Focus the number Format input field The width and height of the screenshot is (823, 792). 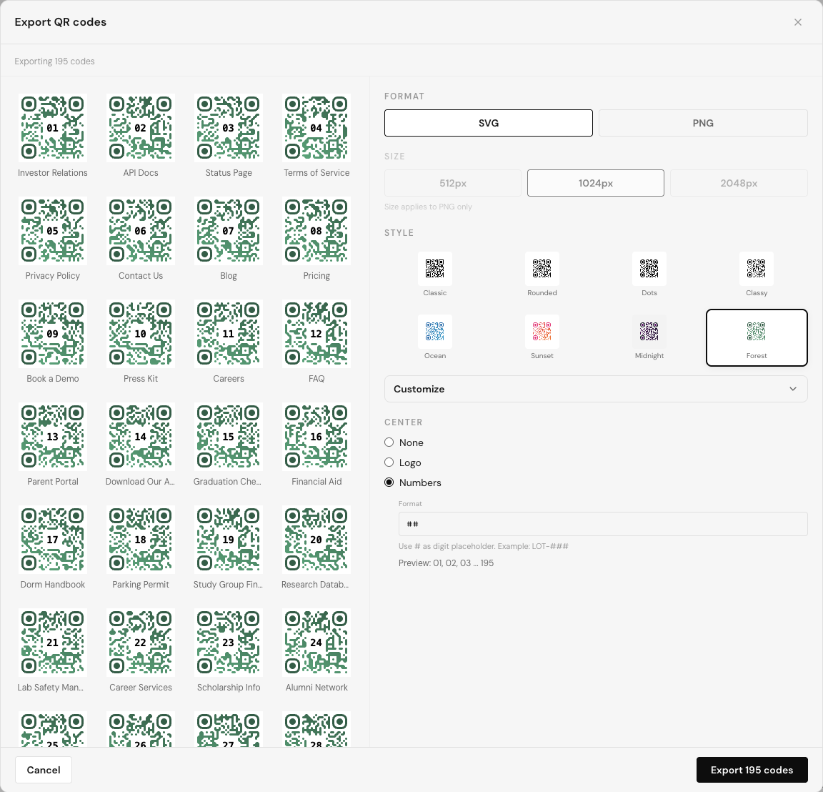pos(602,524)
